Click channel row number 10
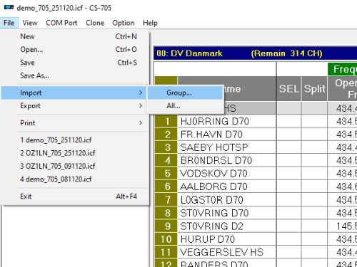This screenshot has width=357, height=267. (166, 239)
